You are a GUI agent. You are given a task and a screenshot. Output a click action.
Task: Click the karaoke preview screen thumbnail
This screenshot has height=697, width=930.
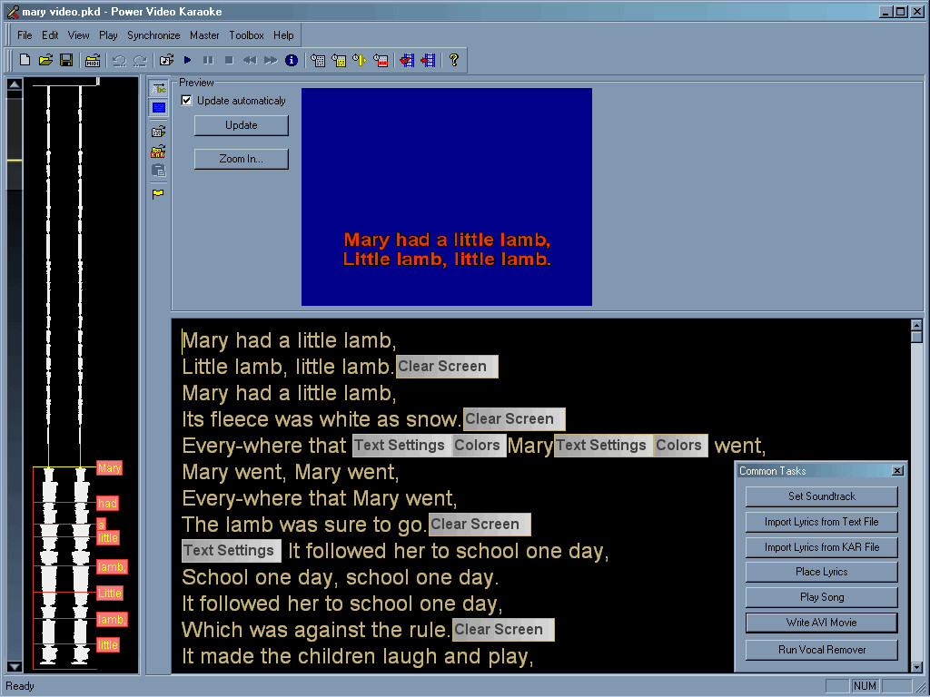447,197
